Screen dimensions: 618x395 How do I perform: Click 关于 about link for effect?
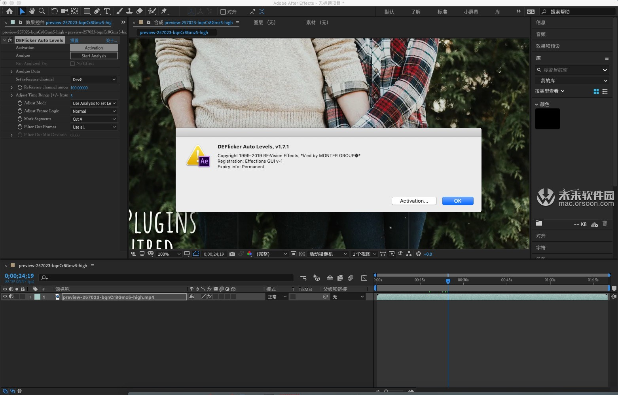click(x=111, y=40)
